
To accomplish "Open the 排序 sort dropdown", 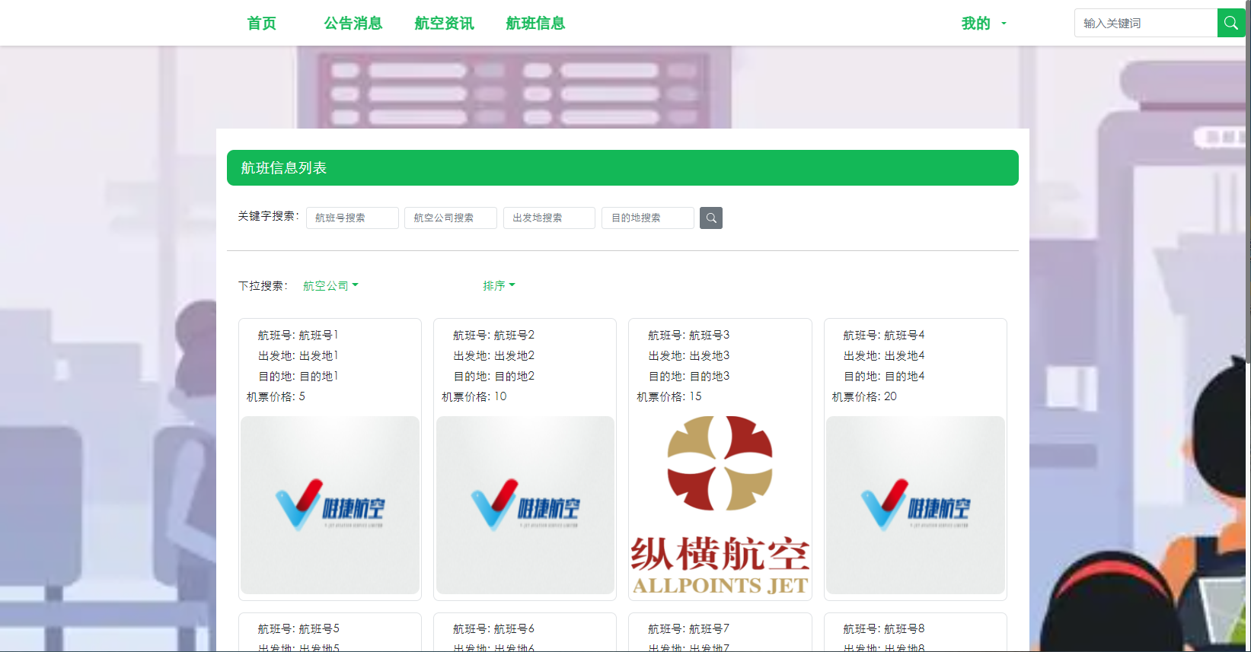I will (x=499, y=286).
